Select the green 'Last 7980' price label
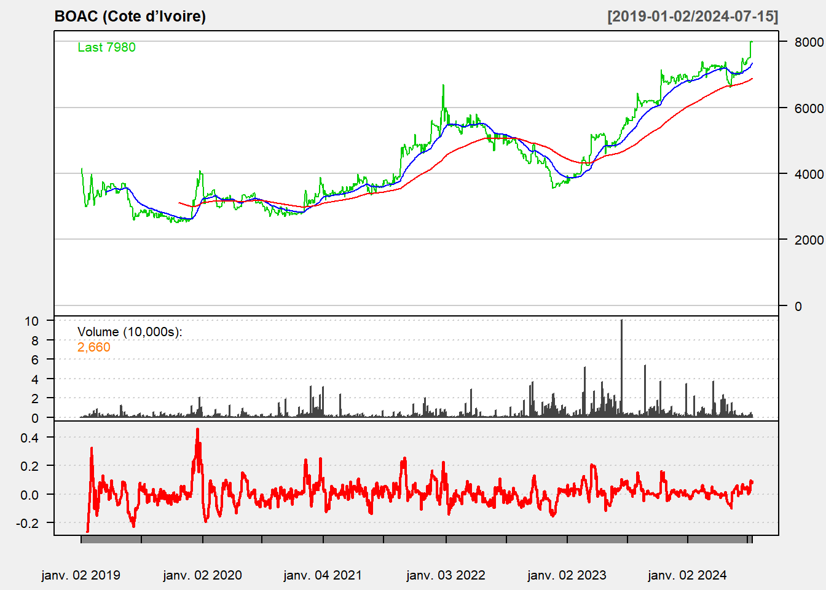Viewport: 826px width, 590px height. pyautogui.click(x=106, y=47)
